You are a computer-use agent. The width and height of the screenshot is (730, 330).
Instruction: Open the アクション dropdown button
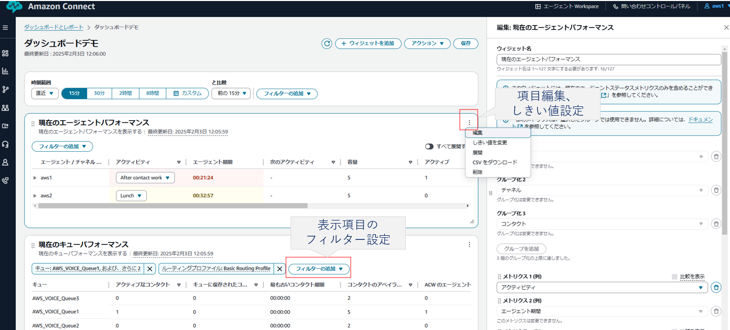[x=427, y=43]
